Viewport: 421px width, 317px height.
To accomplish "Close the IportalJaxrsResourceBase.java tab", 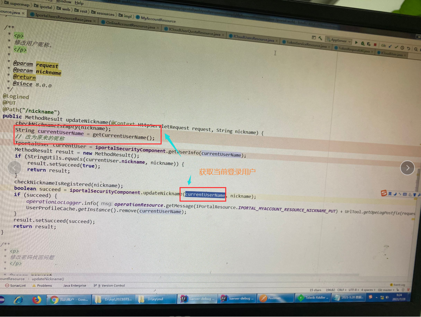I will click(95, 21).
